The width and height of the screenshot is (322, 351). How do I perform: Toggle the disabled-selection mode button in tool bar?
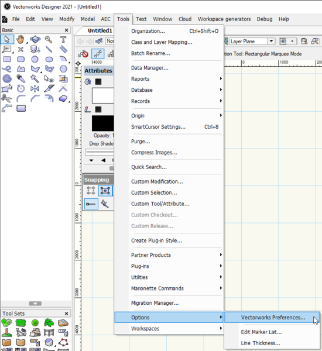click(x=83, y=54)
